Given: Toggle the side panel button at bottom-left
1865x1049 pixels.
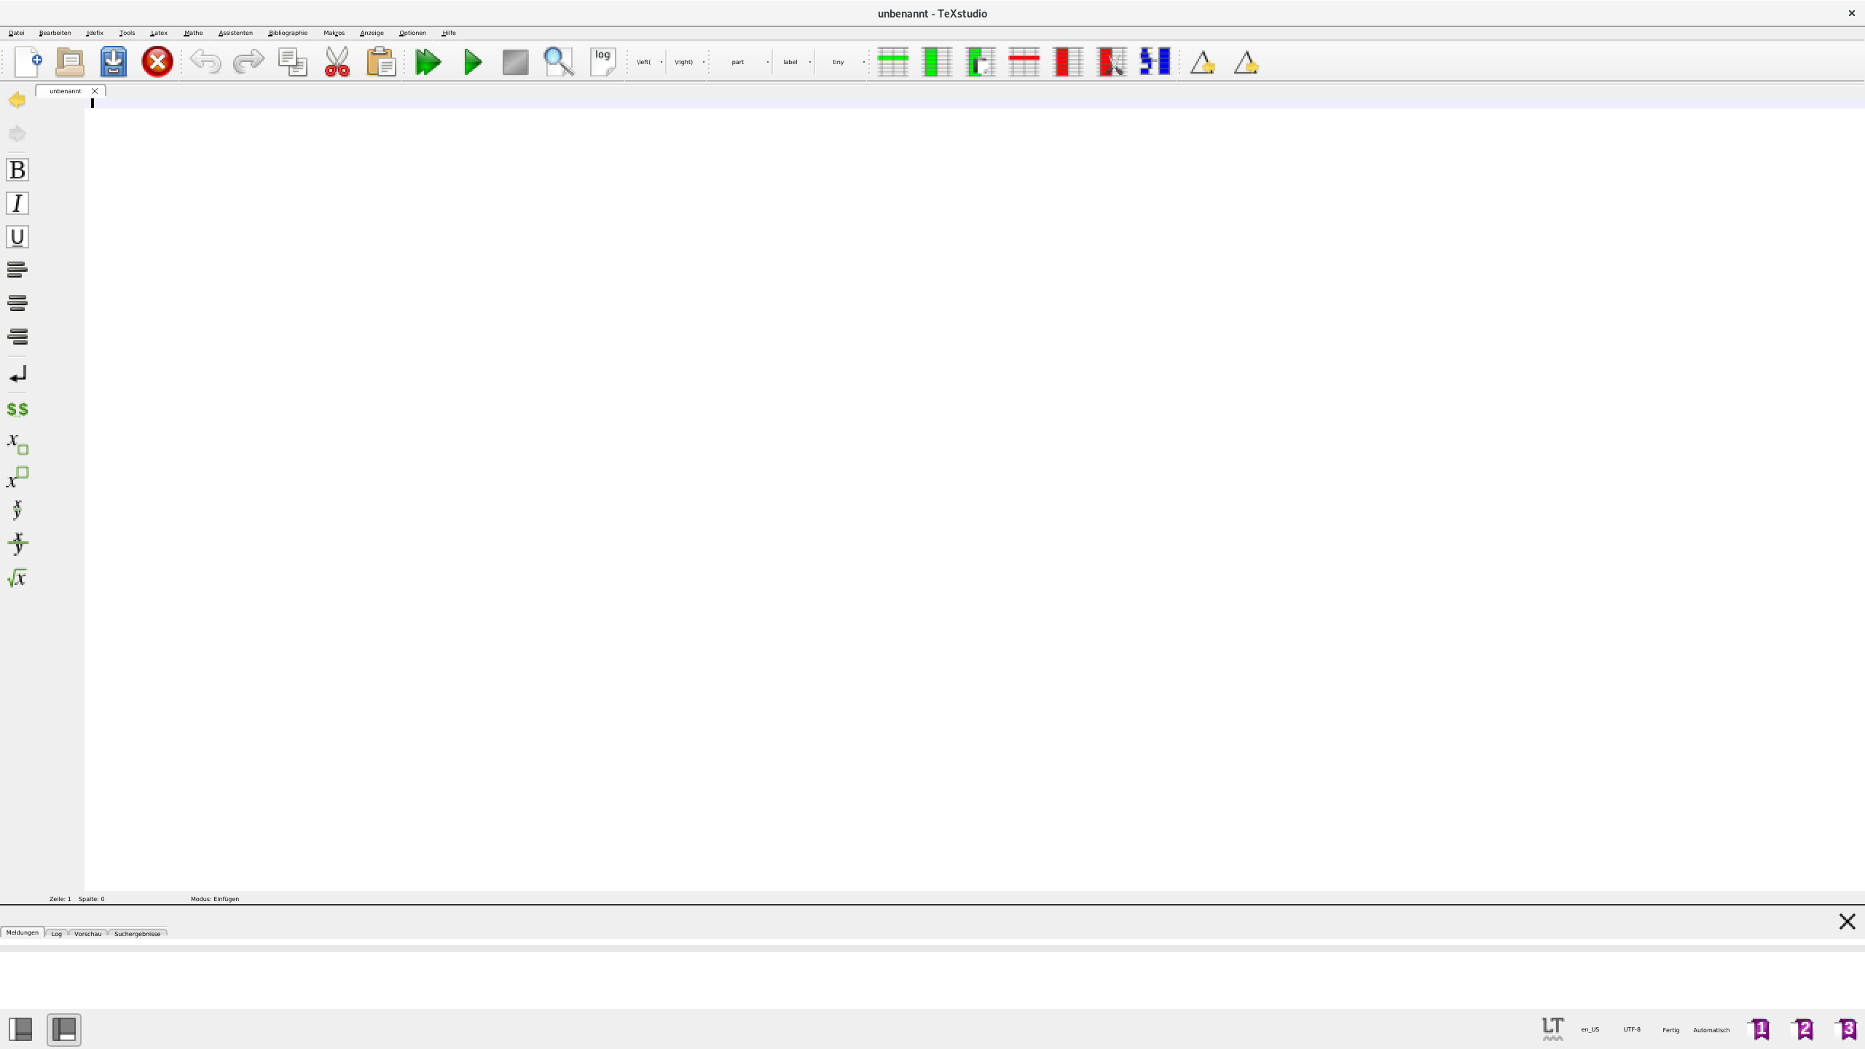Looking at the screenshot, I should tap(20, 1029).
